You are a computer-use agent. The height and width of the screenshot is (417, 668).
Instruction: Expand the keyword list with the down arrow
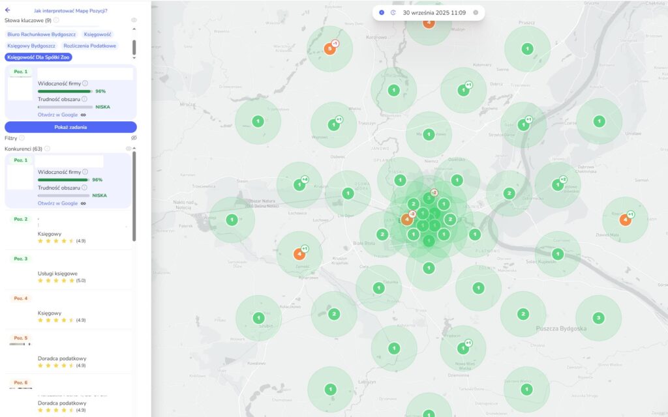(x=133, y=58)
